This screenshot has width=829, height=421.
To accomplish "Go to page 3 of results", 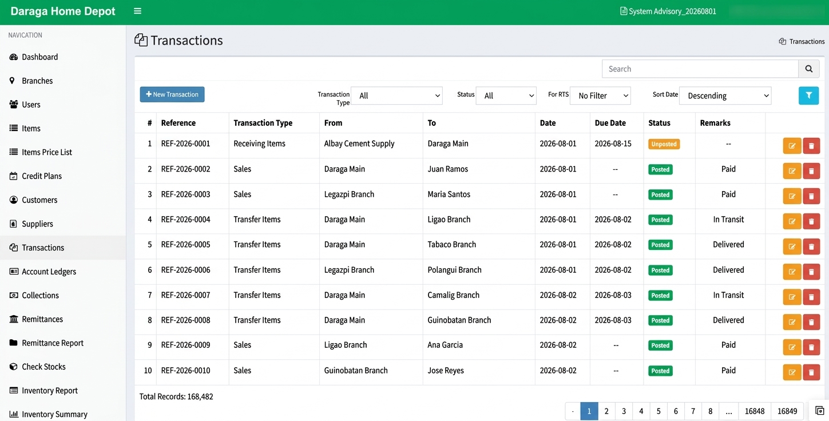I will pyautogui.click(x=624, y=411).
